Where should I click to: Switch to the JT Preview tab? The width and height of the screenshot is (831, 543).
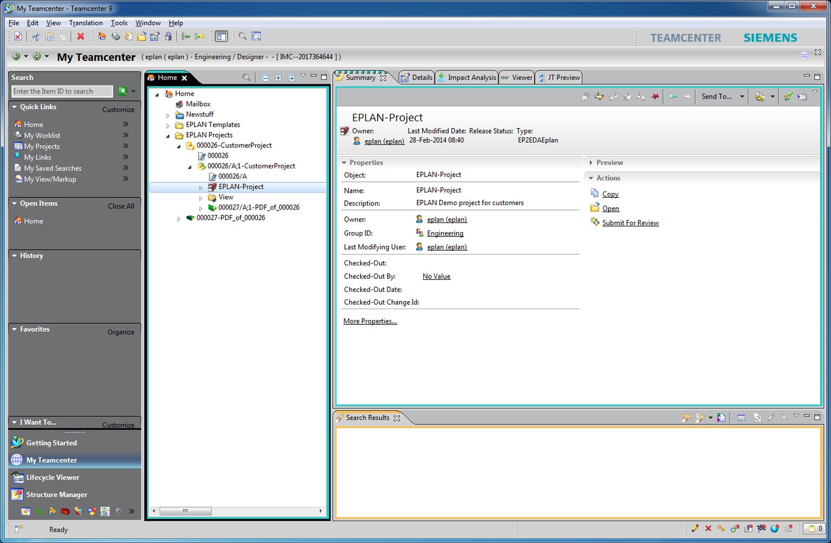pos(559,77)
